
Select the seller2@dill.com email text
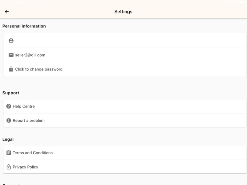click(30, 55)
